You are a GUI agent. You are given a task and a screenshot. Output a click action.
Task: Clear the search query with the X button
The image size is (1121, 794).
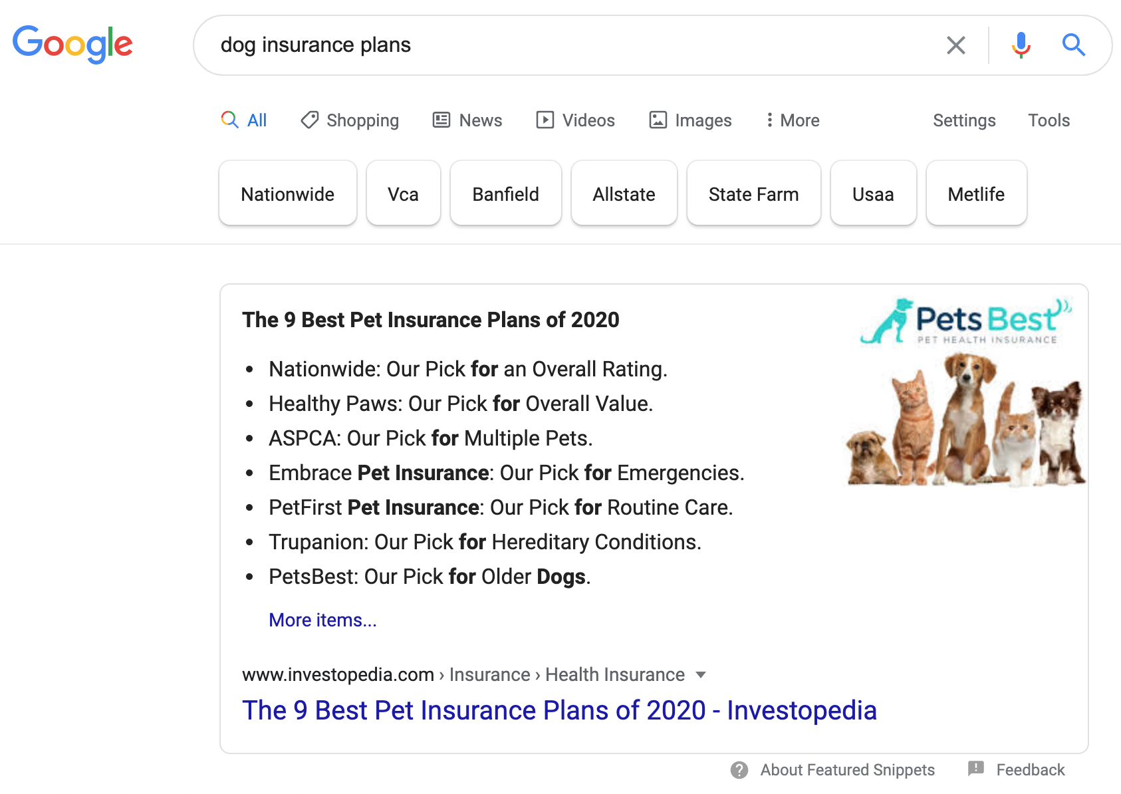pos(955,45)
